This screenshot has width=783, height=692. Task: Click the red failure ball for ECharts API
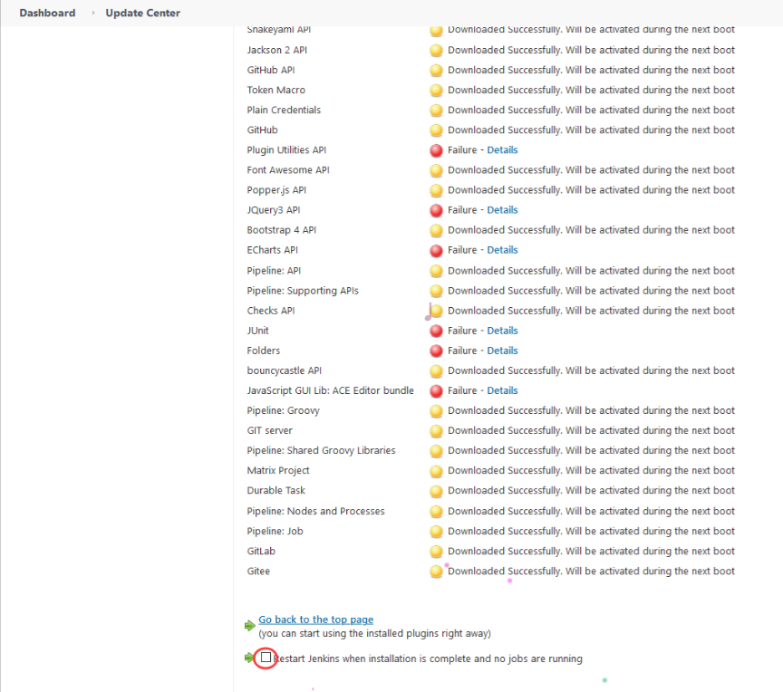click(436, 250)
